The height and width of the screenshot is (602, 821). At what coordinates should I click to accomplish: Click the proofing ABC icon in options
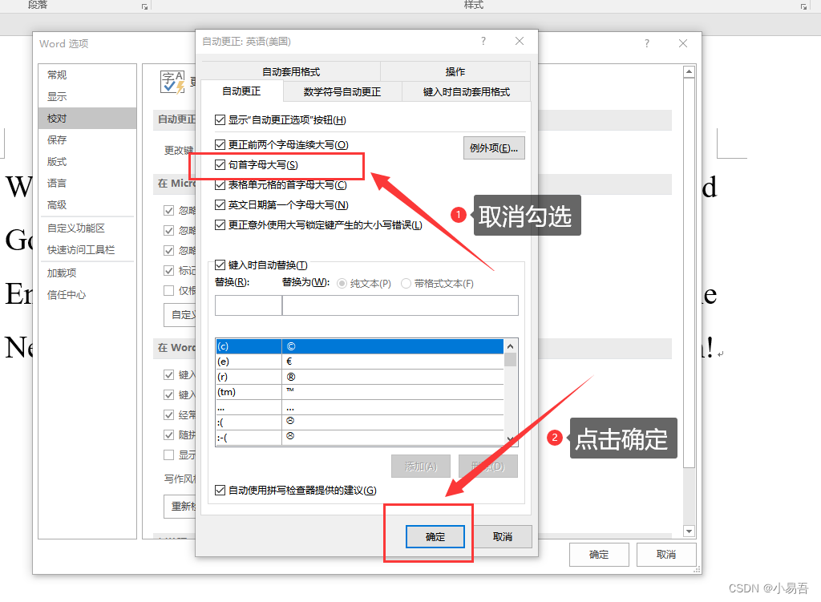point(172,83)
